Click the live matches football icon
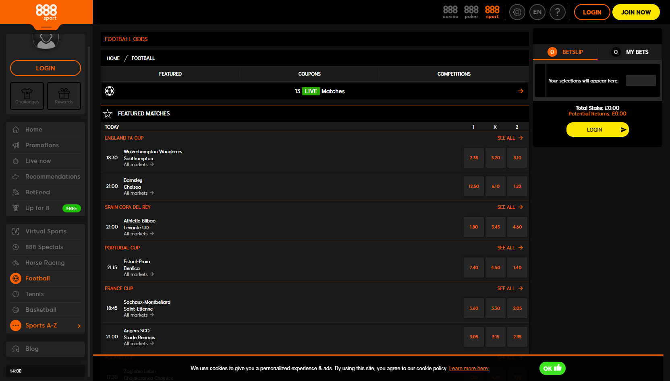This screenshot has height=381, width=670. pos(110,91)
